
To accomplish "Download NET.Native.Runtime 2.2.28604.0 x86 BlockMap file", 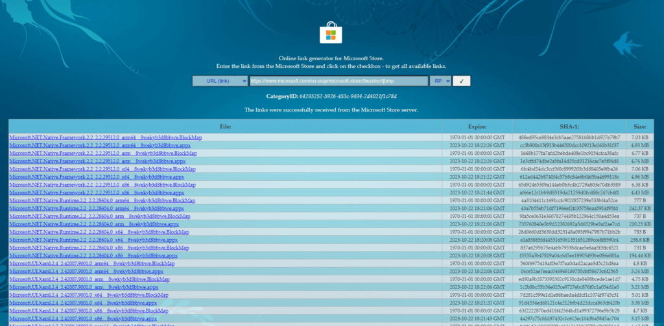I will click(x=99, y=248).
